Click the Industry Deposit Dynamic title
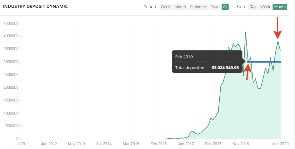 (x=35, y=6)
